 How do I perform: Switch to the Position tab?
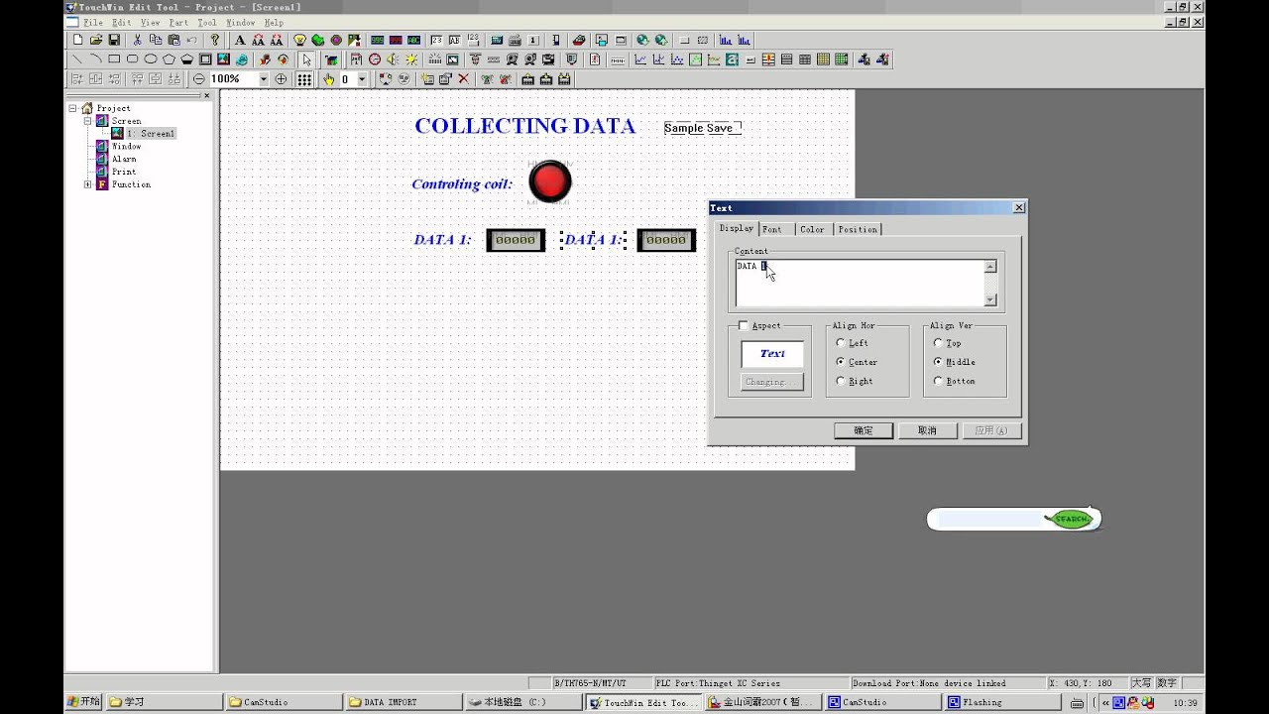(x=858, y=229)
